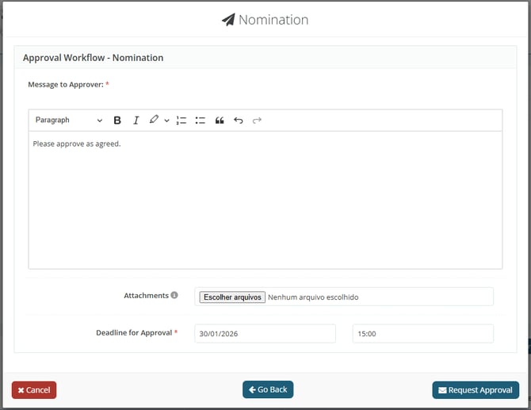Click the Escolher arquivos file button
The width and height of the screenshot is (531, 410).
(x=232, y=297)
